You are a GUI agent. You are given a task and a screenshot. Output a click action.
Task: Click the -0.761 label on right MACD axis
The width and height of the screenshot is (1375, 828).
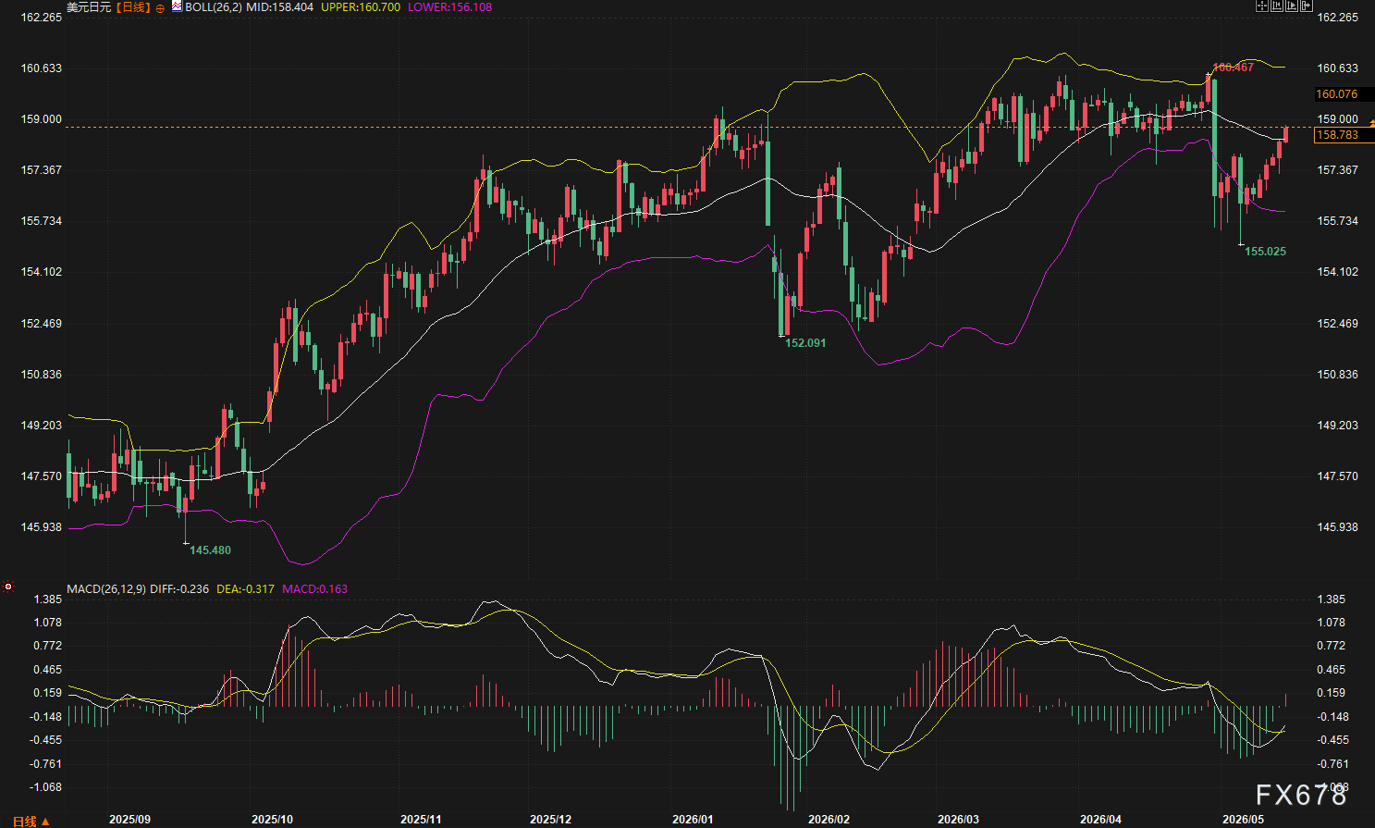point(1333,764)
